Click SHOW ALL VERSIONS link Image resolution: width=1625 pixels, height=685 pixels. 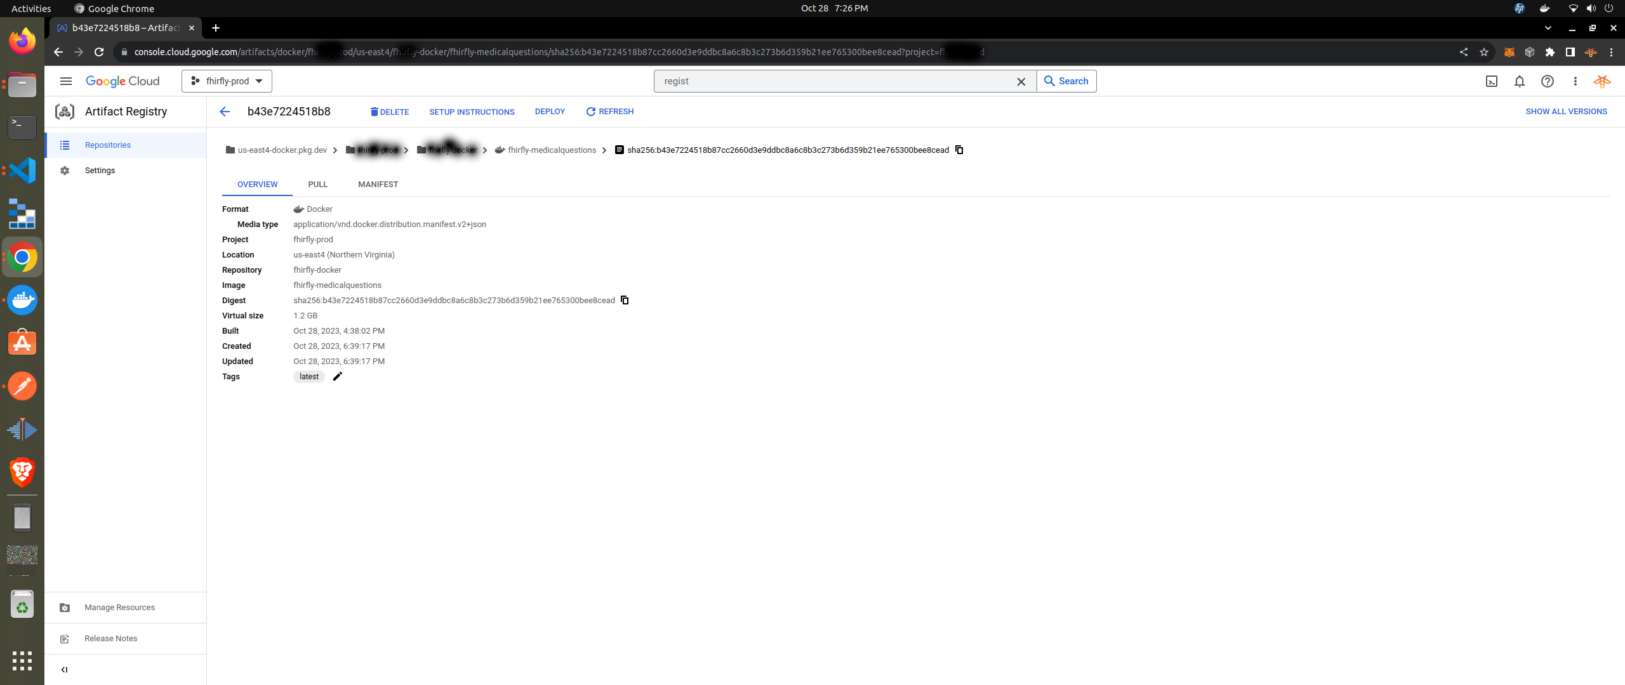pos(1566,111)
